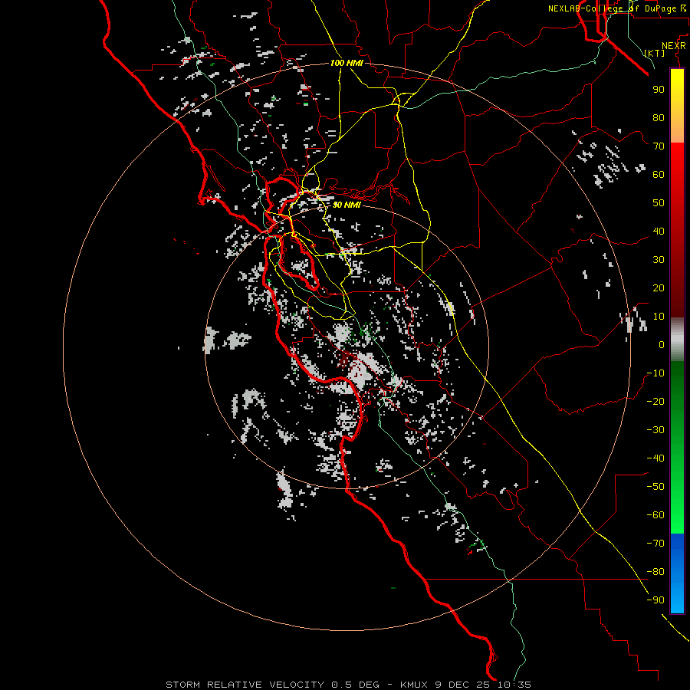Click the [KT] units label
This screenshot has width=690, height=690.
pyautogui.click(x=655, y=53)
